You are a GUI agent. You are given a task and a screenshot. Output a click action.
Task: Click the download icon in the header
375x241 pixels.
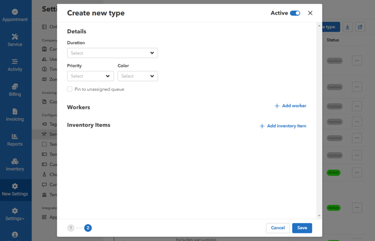(x=348, y=27)
